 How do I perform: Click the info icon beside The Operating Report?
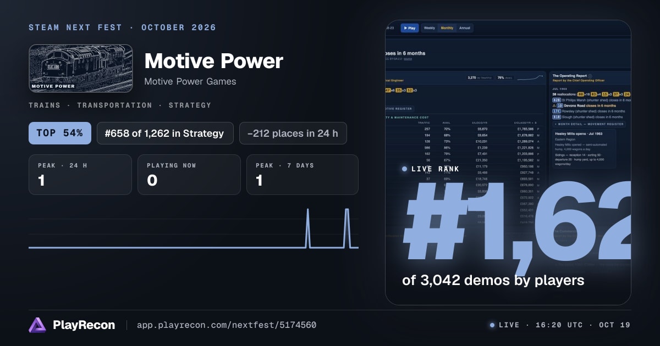pyautogui.click(x=590, y=76)
